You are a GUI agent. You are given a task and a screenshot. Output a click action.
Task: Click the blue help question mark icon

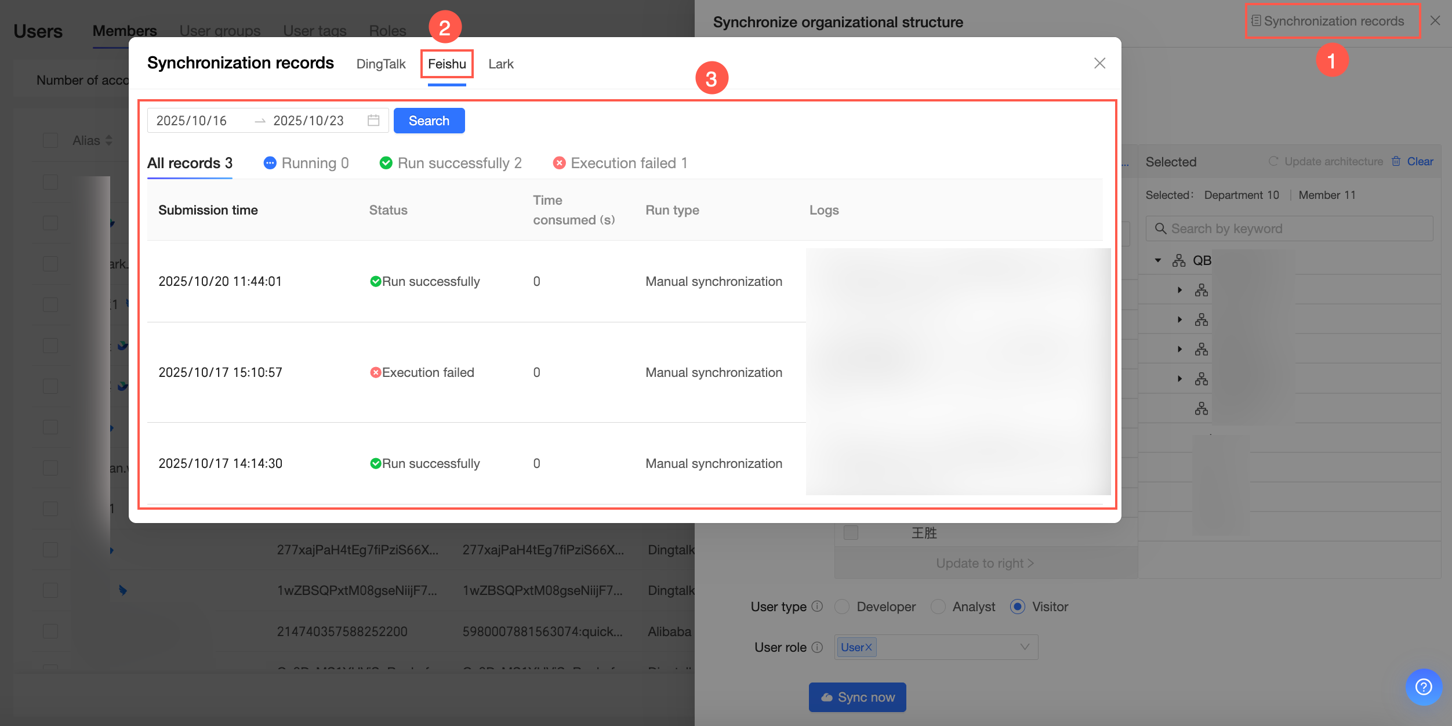click(1423, 687)
